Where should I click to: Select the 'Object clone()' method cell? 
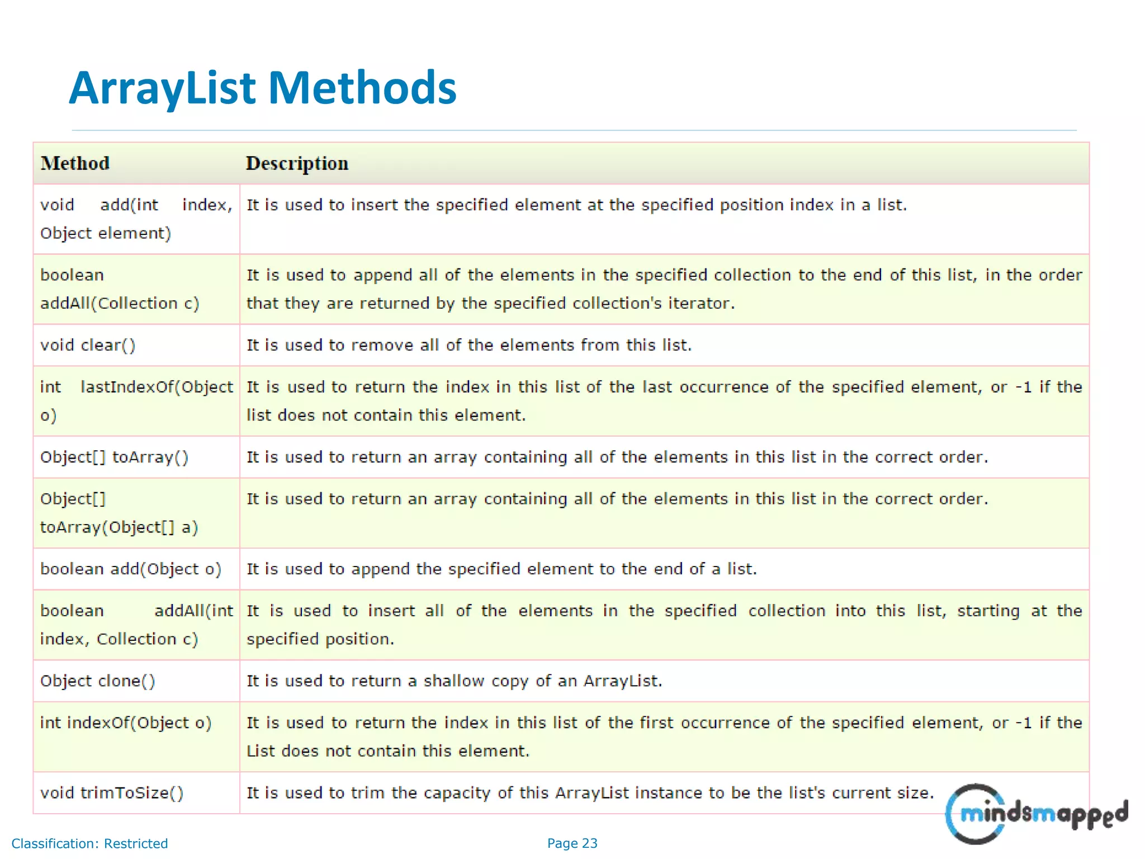136,681
